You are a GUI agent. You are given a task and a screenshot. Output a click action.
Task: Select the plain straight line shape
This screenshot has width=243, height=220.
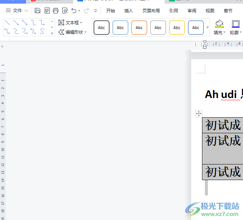coord(7,23)
